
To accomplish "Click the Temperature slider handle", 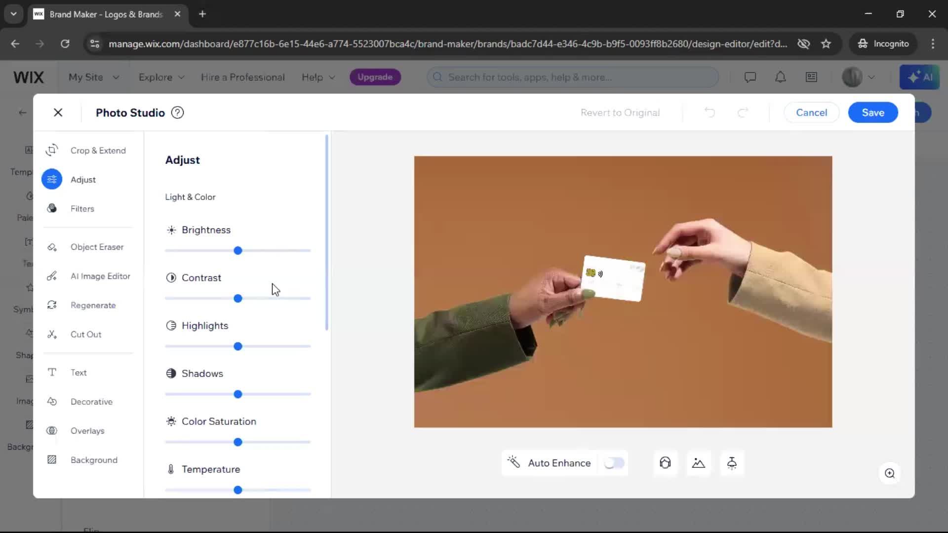I will pos(238,490).
